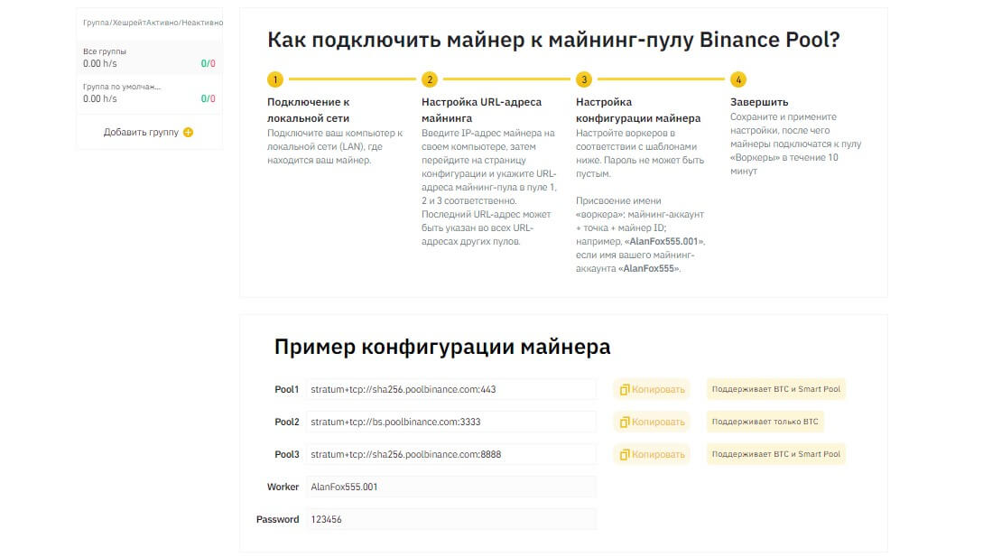Click the copy icon in the Pool2 row
Screen dimensions: 983x557
coord(623,422)
